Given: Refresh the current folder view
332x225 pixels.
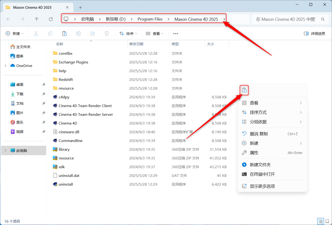Looking at the screenshot, I should tap(51, 19).
